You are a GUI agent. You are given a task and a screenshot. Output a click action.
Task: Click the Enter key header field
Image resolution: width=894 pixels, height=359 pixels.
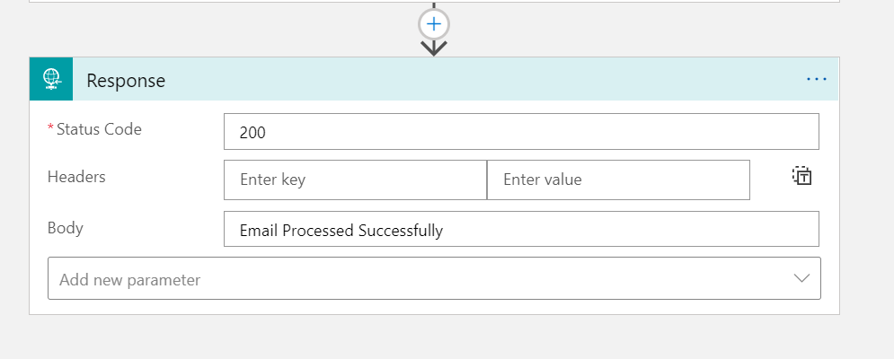tap(355, 179)
